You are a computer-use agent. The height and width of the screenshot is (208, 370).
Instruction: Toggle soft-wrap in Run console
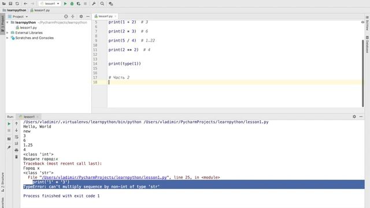(x=17, y=137)
